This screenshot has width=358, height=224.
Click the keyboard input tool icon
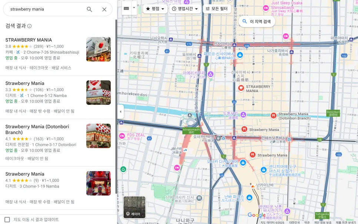[x=126, y=8]
